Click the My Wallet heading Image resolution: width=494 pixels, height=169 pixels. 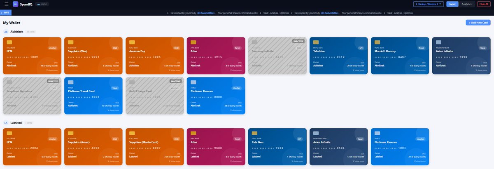coord(12,23)
